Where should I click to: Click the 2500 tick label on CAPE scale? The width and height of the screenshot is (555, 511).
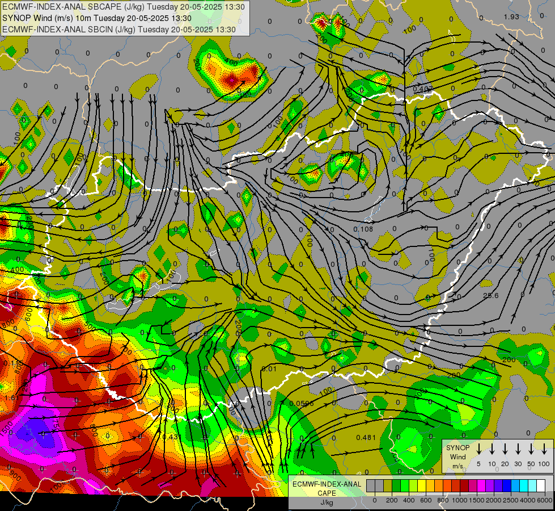pyautogui.click(x=511, y=500)
